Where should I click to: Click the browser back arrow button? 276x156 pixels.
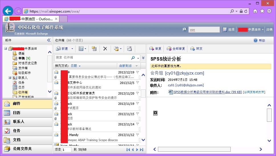[x=8, y=11]
